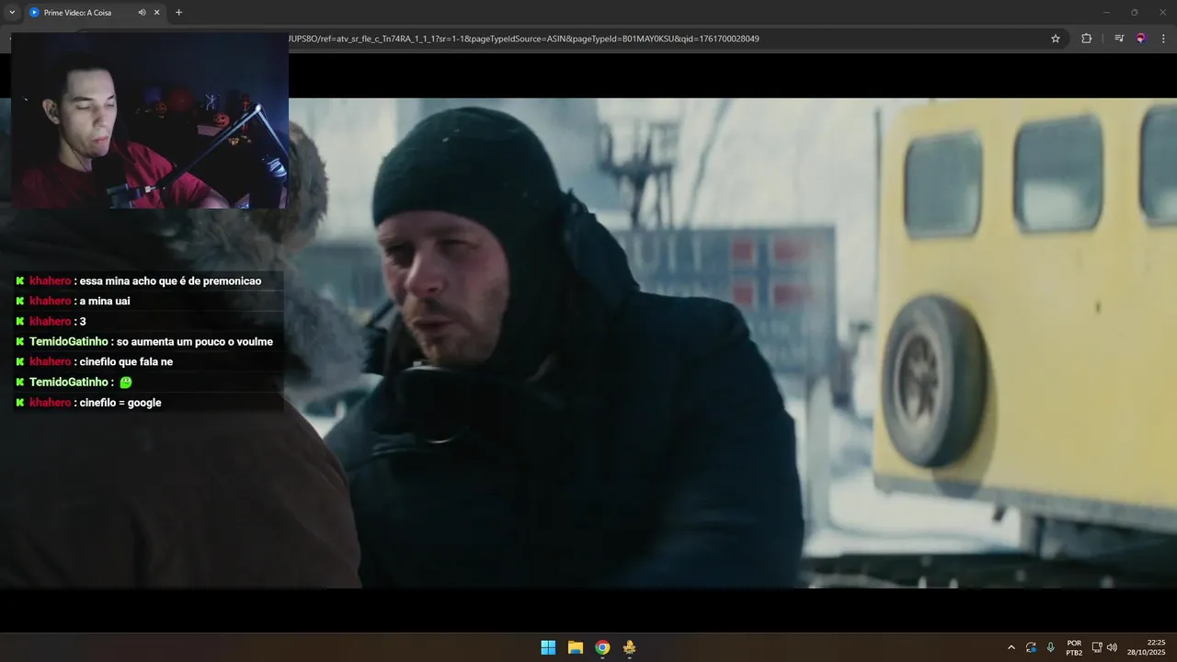Image resolution: width=1177 pixels, height=662 pixels.
Task: Click message 'so aumenta um pouco o voulme'
Action: pyautogui.click(x=195, y=341)
